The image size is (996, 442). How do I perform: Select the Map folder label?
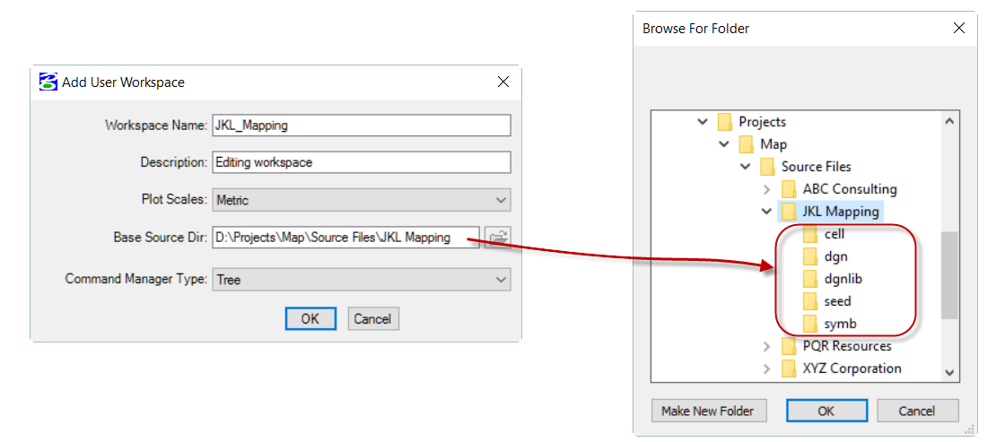pyautogui.click(x=773, y=145)
